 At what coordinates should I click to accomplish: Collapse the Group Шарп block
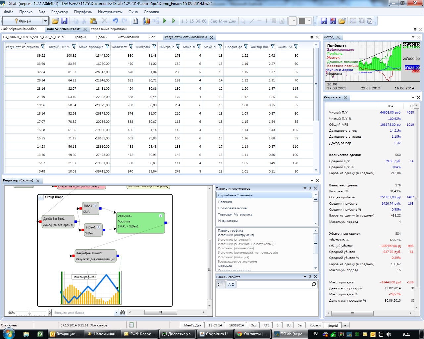(41, 197)
